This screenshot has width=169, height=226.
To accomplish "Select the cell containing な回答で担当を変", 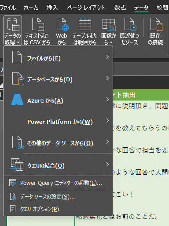I will click(141, 150).
